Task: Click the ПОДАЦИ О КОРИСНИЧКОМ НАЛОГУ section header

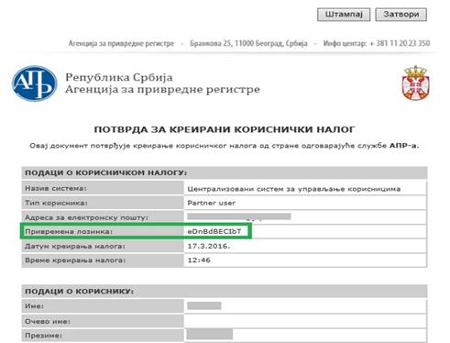Action: coord(225,172)
